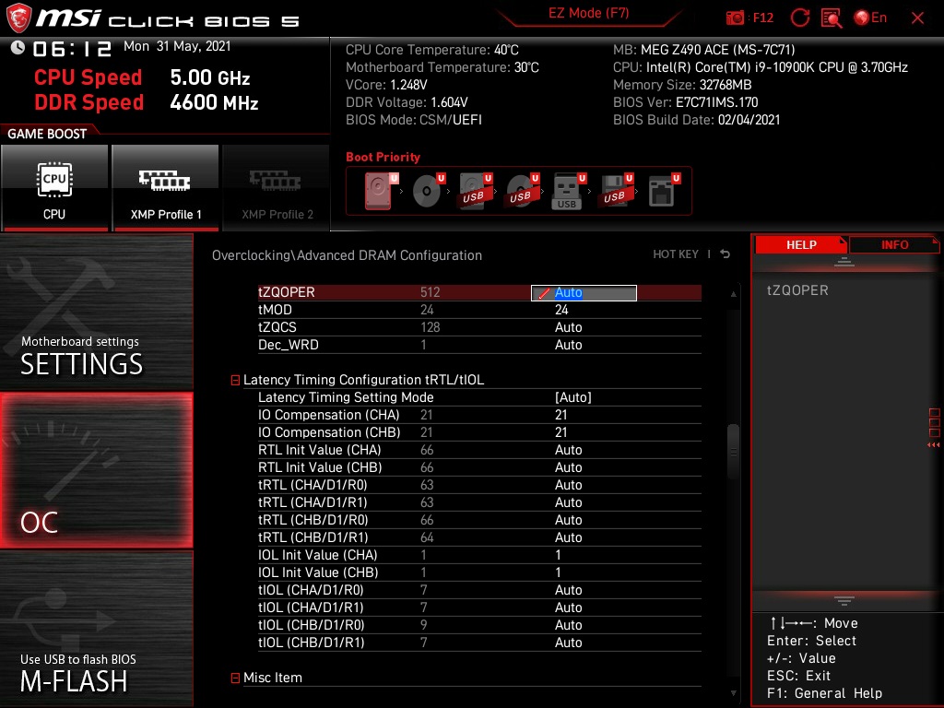Click the Boot Priority heading
Image resolution: width=944 pixels, height=708 pixels.
tap(383, 157)
